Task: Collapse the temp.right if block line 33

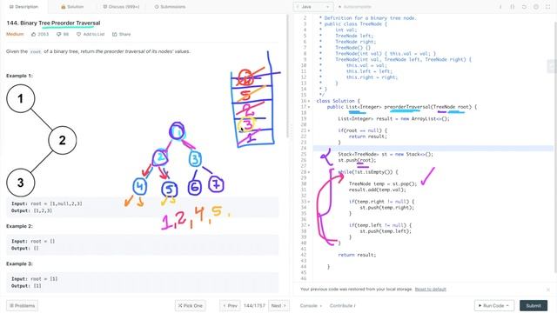Action: pyautogui.click(x=309, y=202)
